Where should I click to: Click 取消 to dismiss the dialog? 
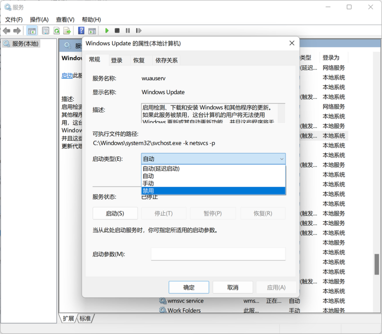[x=233, y=288]
